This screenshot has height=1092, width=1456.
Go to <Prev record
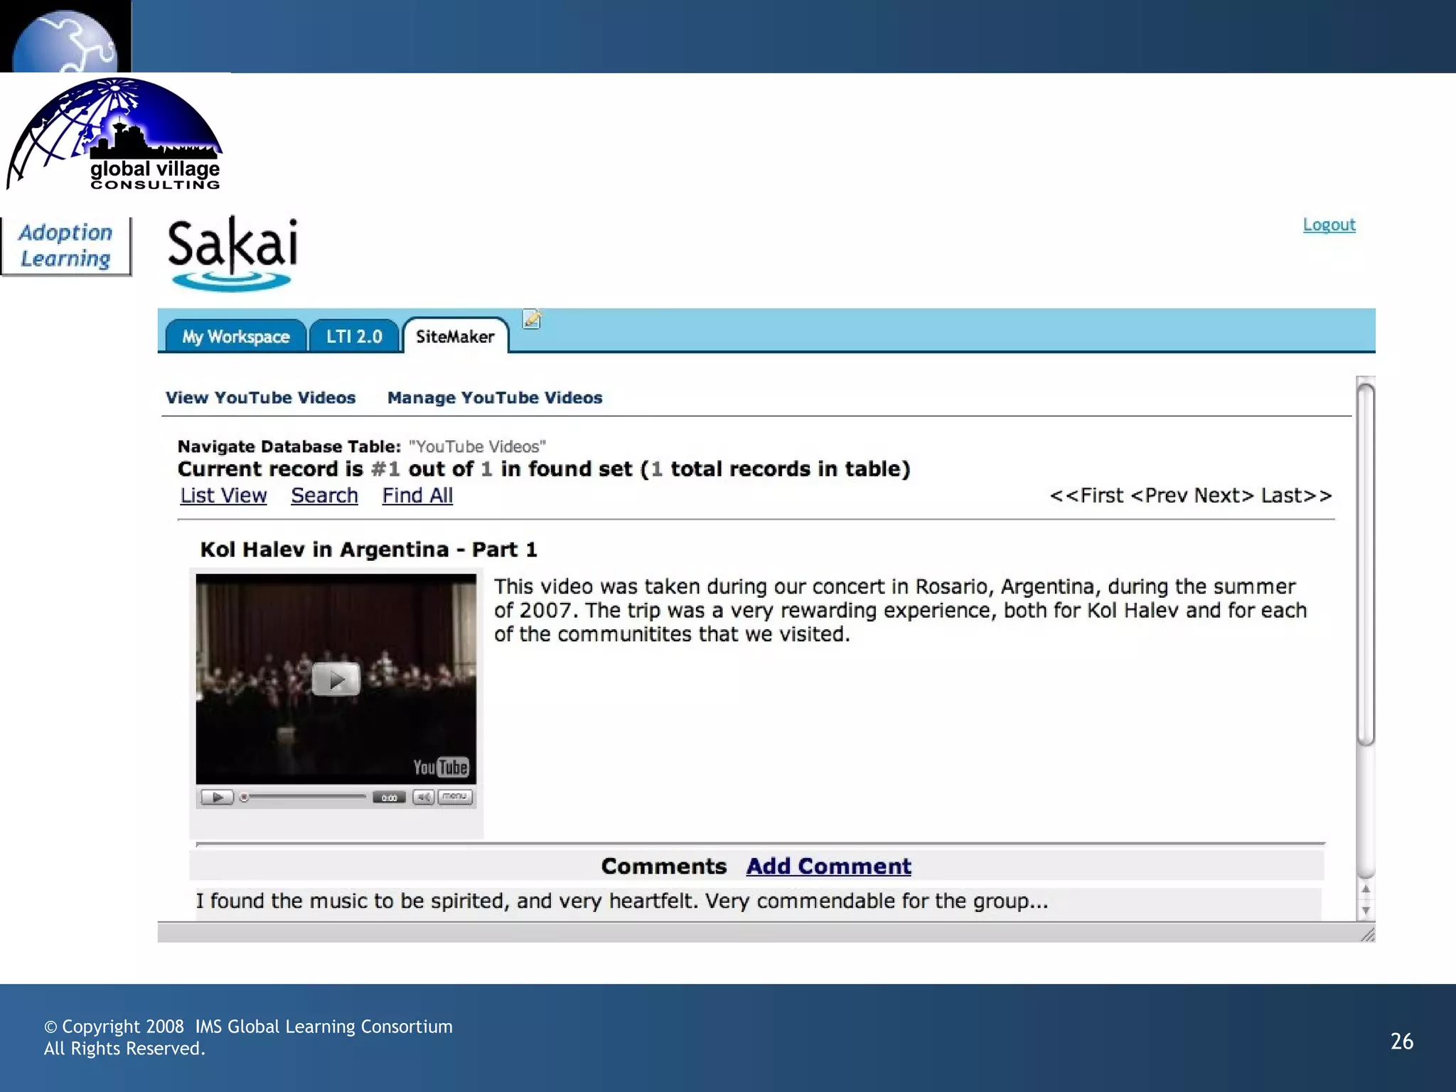click(x=1159, y=496)
